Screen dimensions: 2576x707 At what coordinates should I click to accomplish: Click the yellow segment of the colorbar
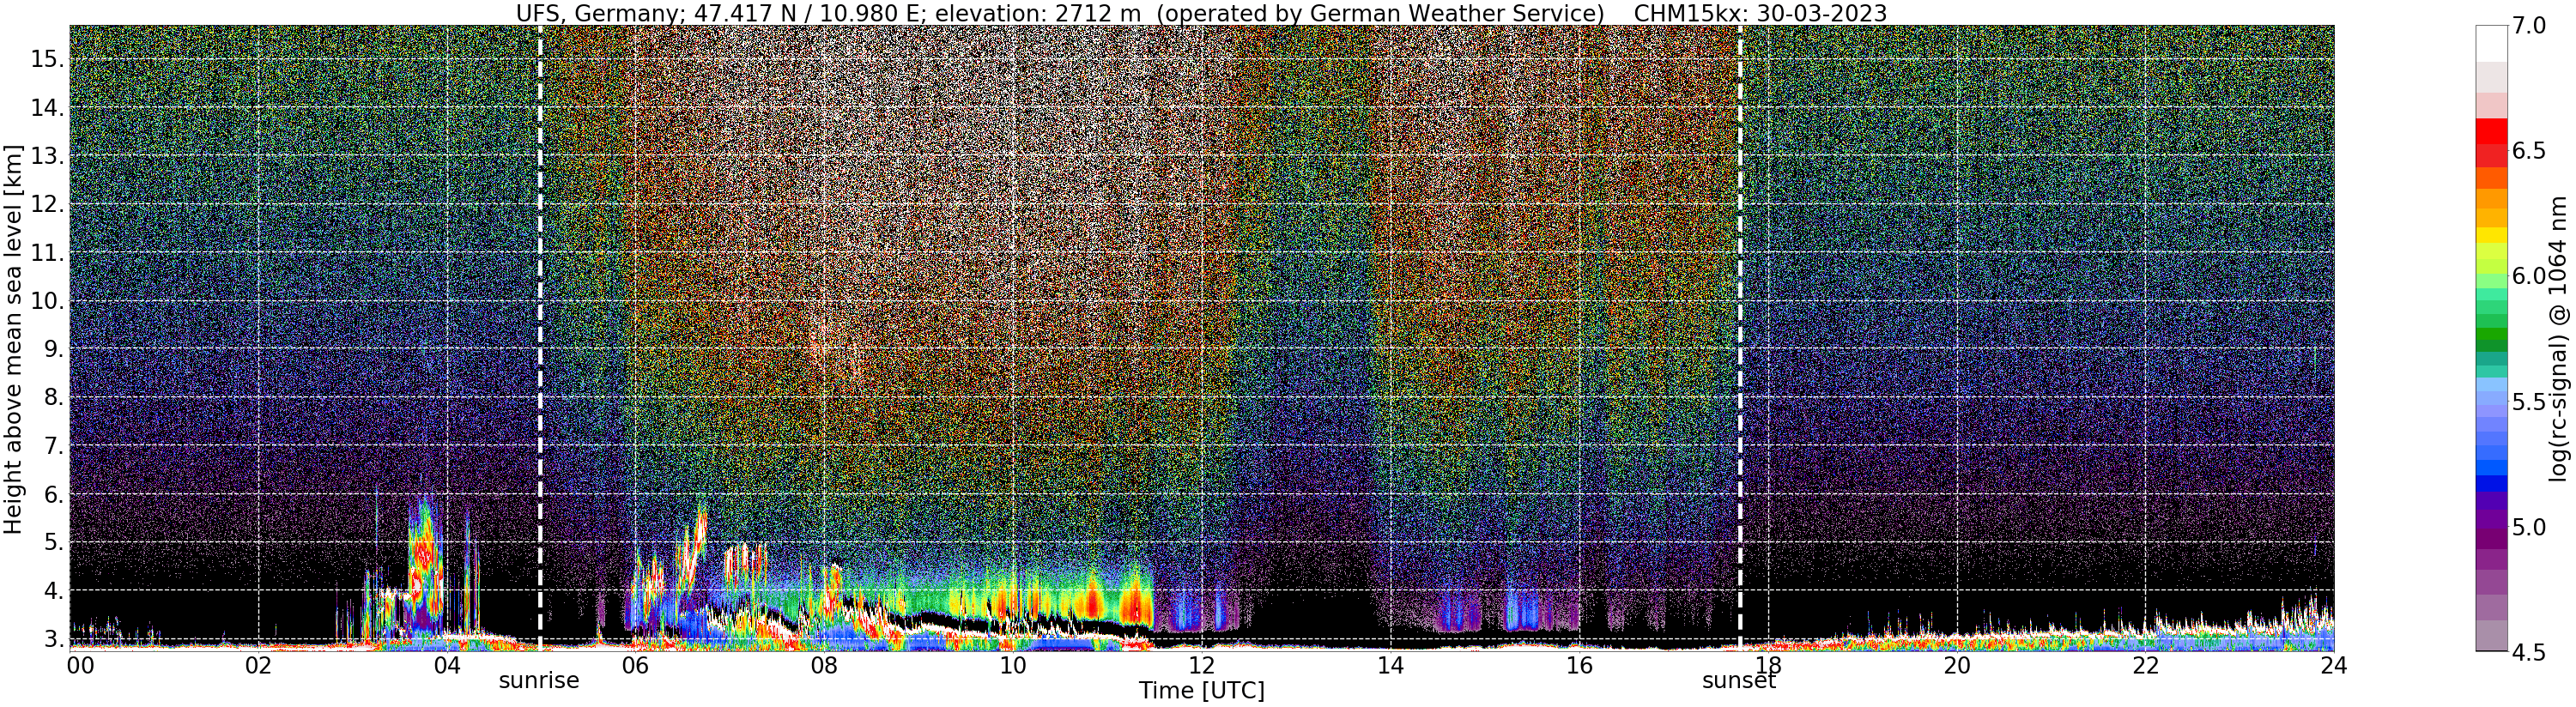2491,236
